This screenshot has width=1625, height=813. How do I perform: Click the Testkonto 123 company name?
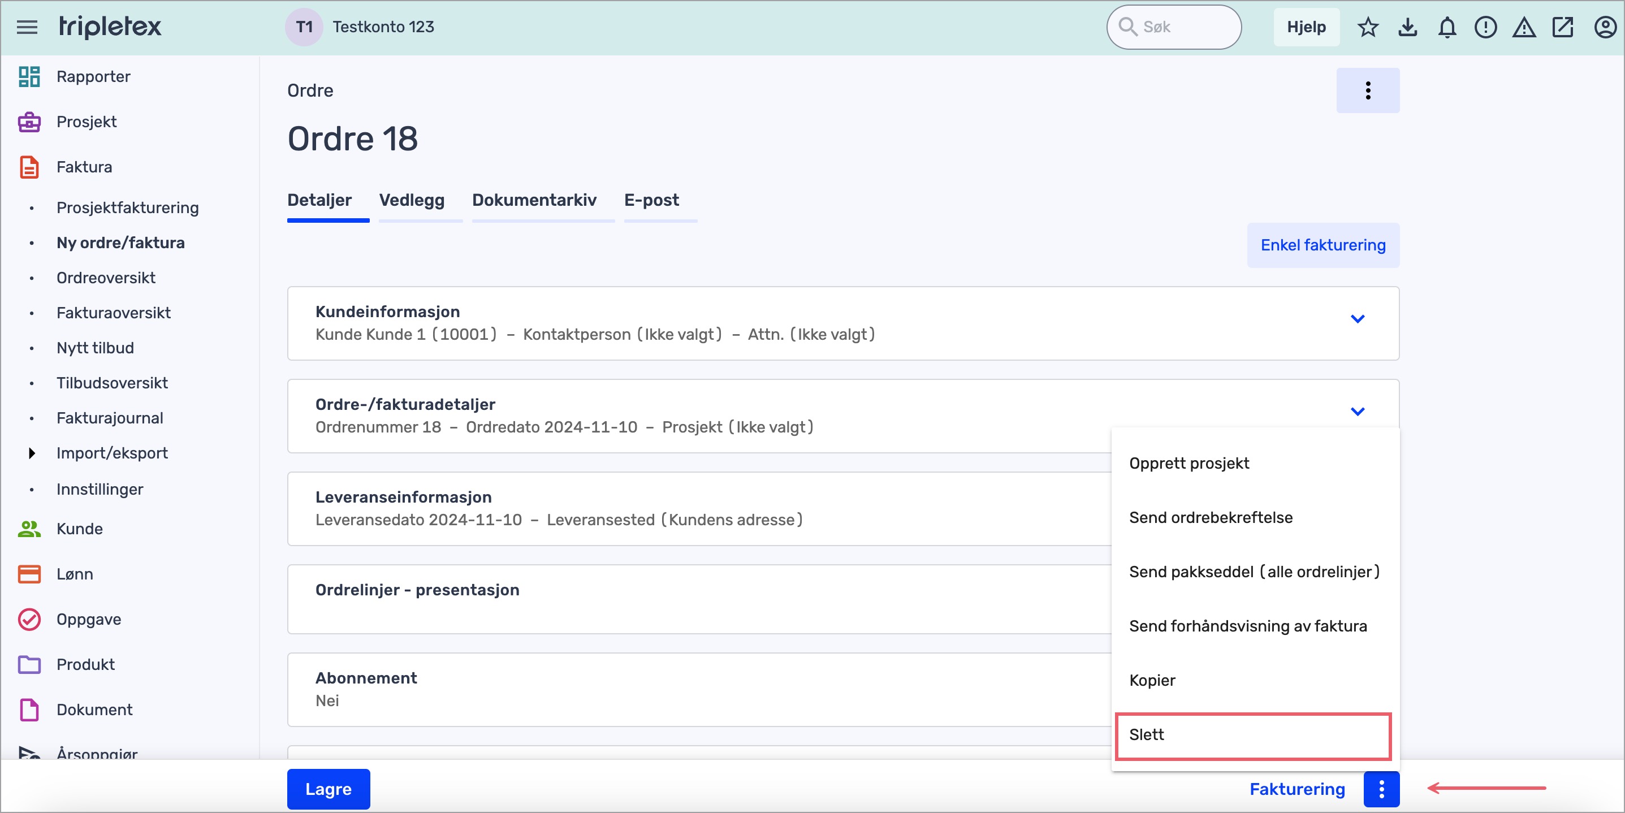pos(383,27)
